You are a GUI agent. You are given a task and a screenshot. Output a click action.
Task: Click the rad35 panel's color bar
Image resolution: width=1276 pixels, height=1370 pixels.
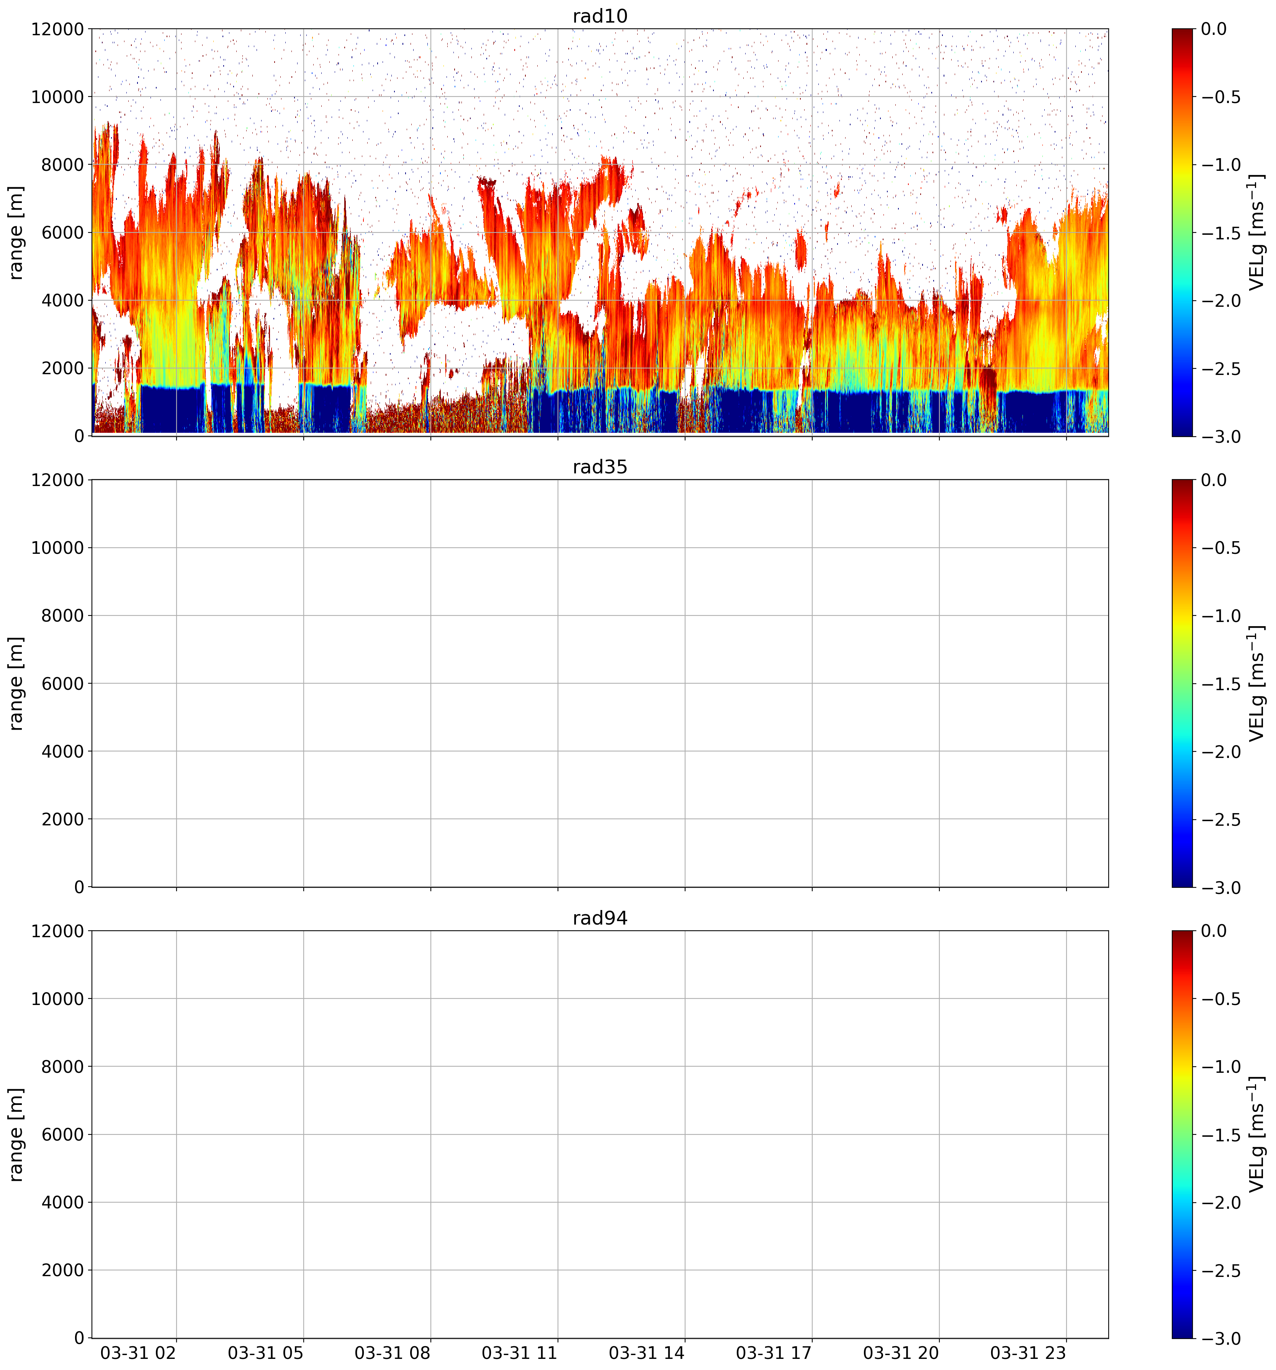tap(1182, 684)
